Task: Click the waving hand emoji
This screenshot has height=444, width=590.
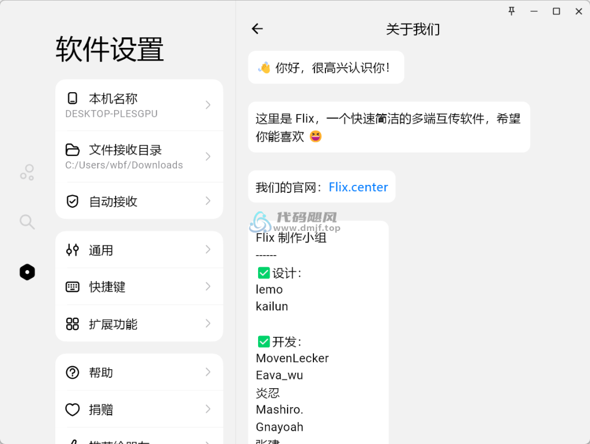Action: coord(264,68)
